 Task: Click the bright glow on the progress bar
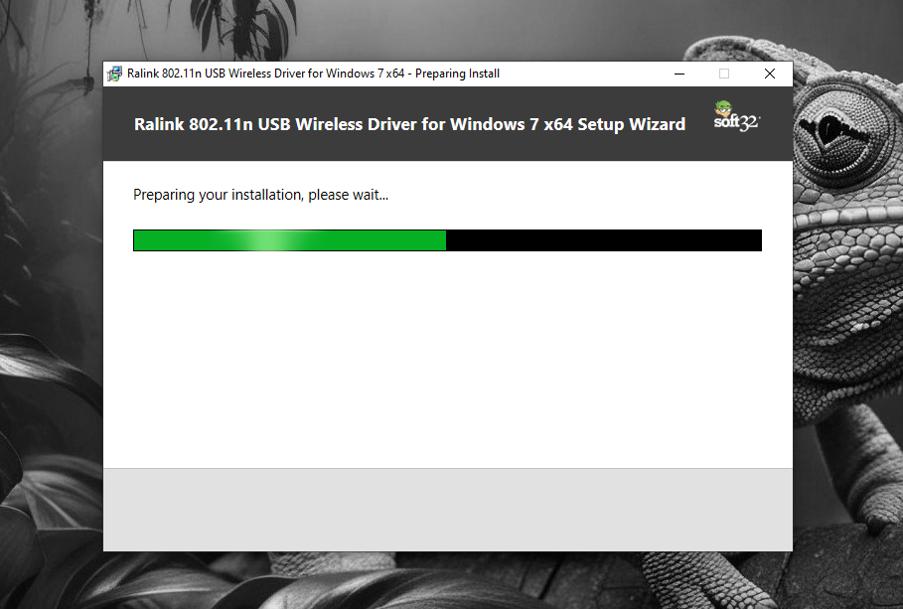tap(266, 240)
